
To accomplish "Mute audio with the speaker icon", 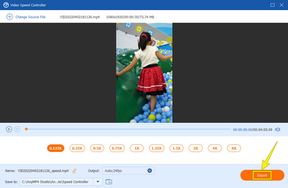I will (x=277, y=129).
